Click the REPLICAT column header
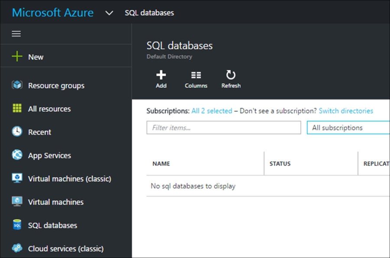390x258 pixels. (x=377, y=164)
